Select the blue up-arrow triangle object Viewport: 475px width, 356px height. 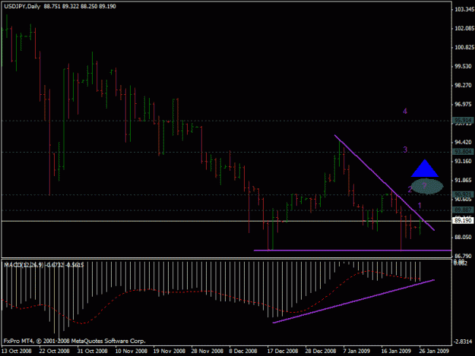(425, 169)
